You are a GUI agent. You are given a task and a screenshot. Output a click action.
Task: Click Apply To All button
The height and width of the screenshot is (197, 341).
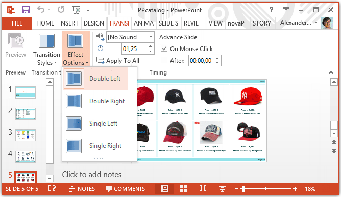click(x=118, y=61)
